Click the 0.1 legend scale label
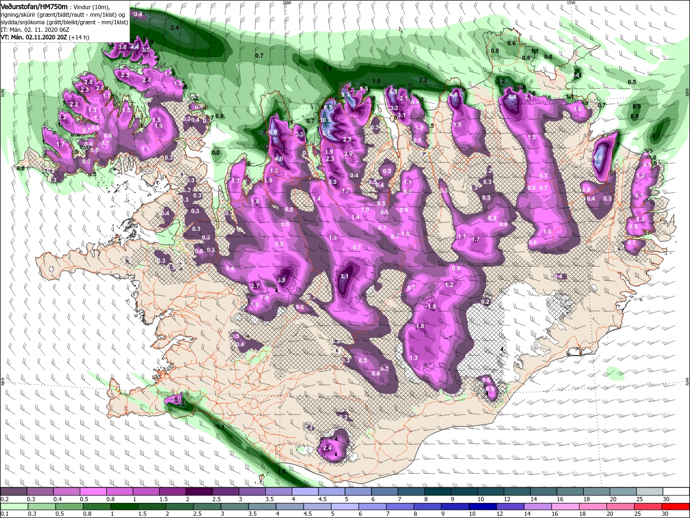Viewport: 690px width, 518px height. pos(4,514)
